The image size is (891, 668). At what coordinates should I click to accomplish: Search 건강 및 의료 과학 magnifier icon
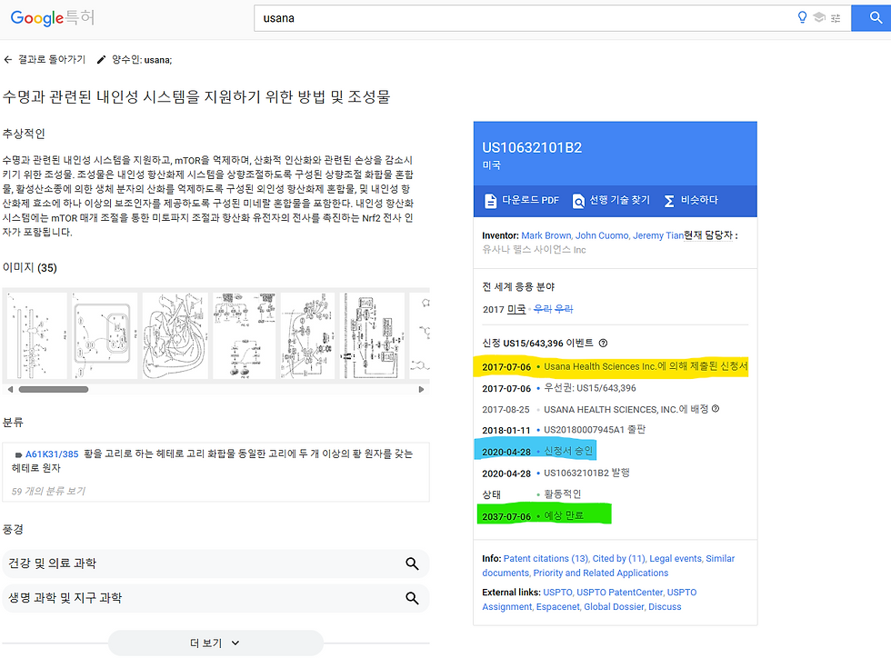(x=412, y=563)
